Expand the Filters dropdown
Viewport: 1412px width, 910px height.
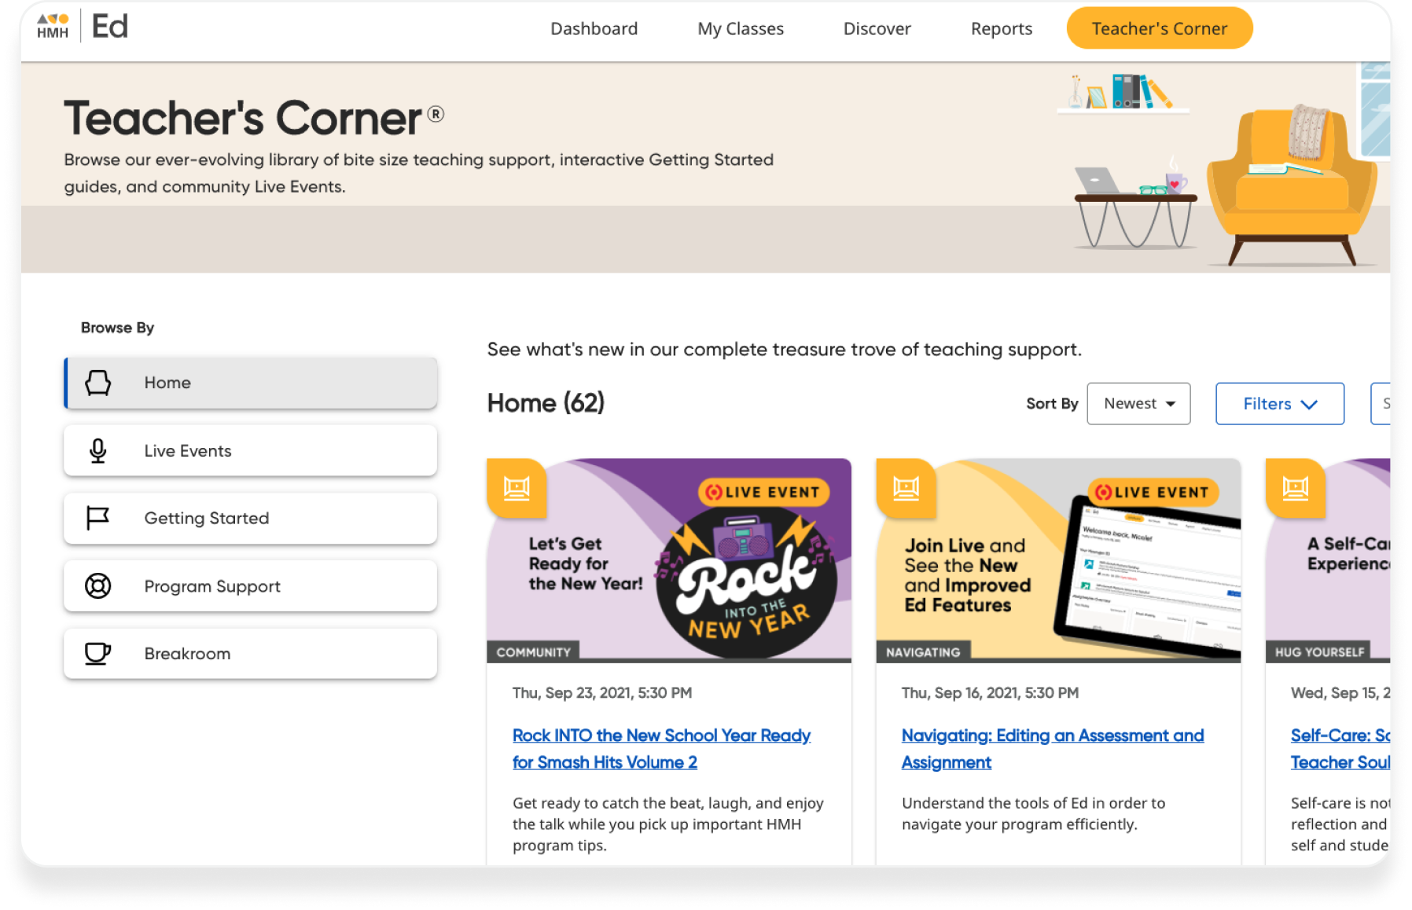(1280, 404)
